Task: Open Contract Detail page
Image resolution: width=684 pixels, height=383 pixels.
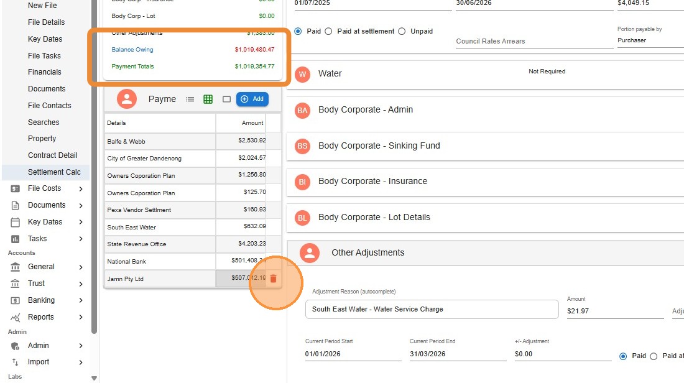Action: coord(52,155)
